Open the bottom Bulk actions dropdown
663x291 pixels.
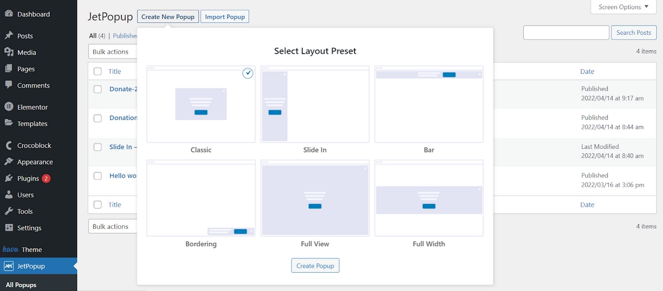point(113,226)
